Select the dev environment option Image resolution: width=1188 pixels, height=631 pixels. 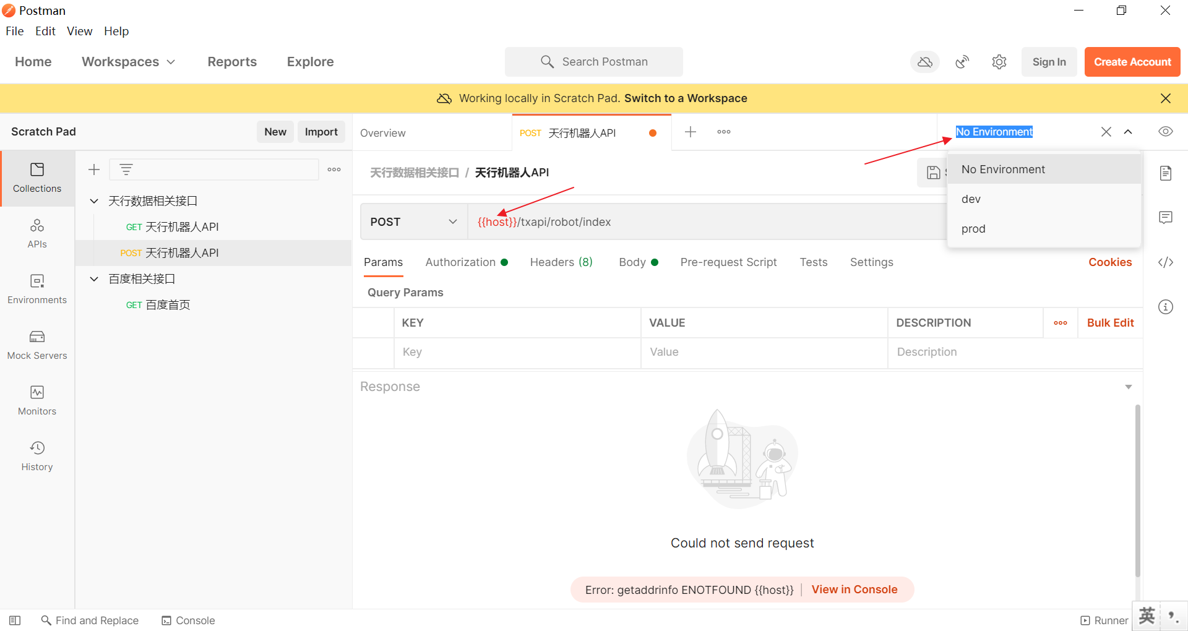[971, 199]
